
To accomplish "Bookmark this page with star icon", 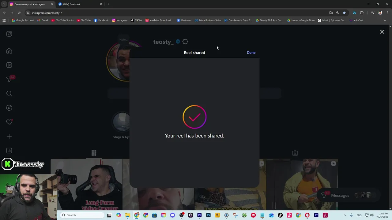I will (x=344, y=13).
